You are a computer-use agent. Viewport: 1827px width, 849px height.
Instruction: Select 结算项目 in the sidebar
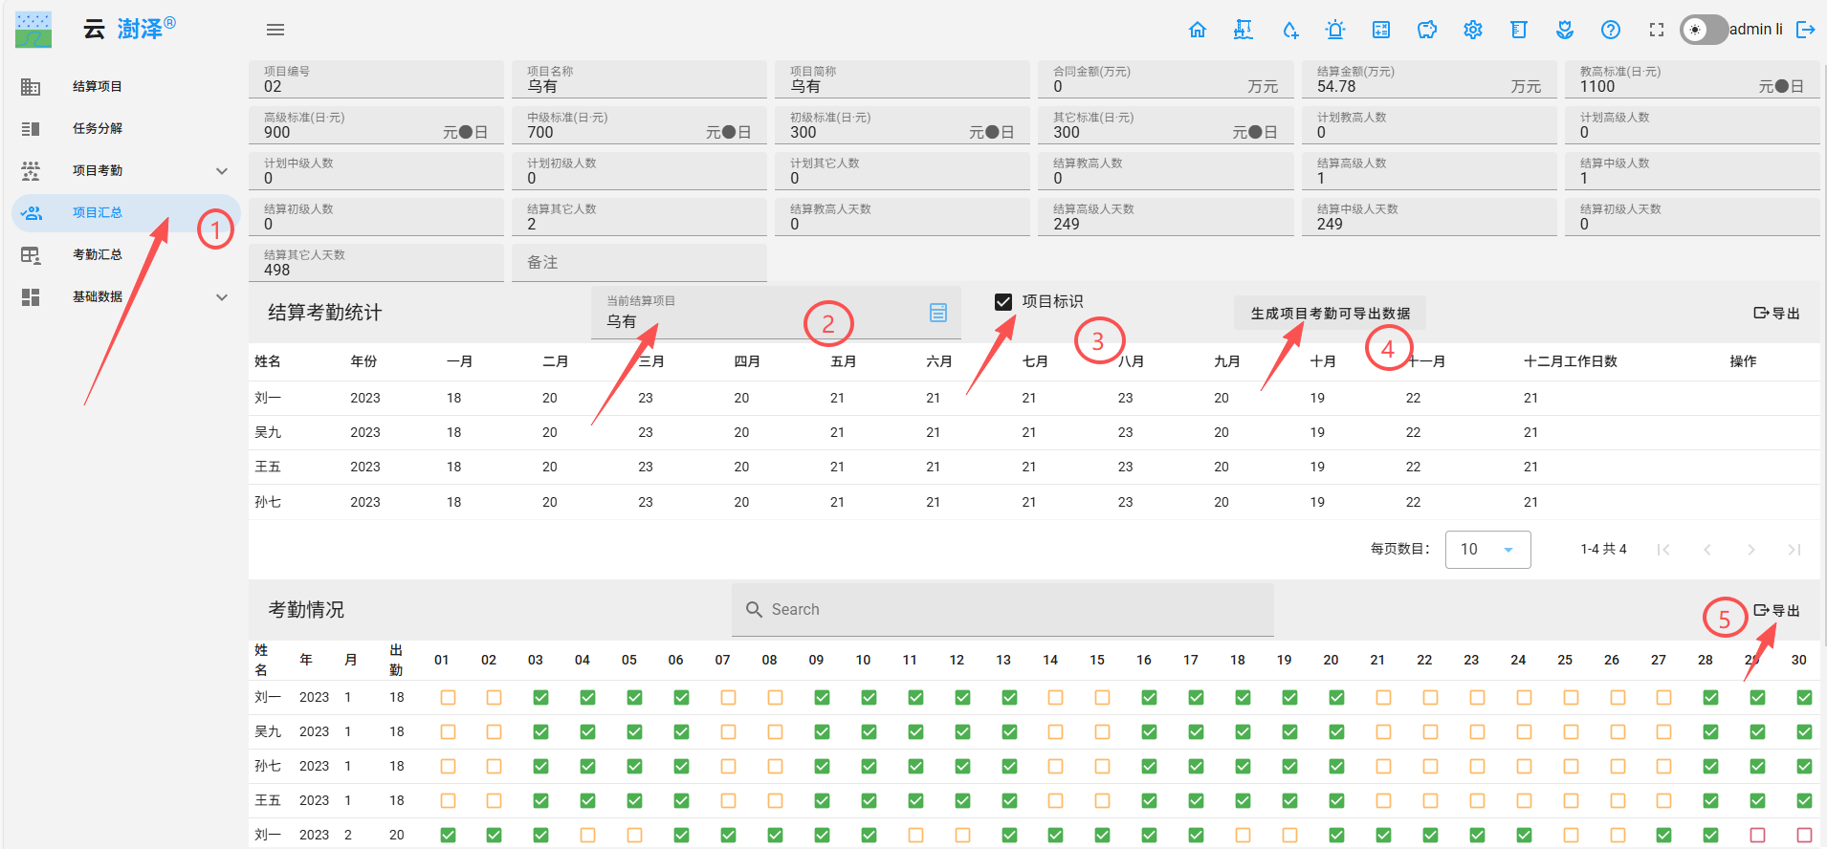[x=98, y=86]
